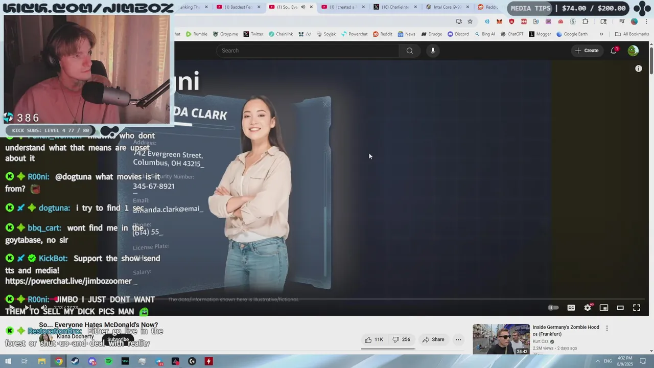This screenshot has height=368, width=654.
Task: Open the miniplayer
Action: (x=604, y=308)
